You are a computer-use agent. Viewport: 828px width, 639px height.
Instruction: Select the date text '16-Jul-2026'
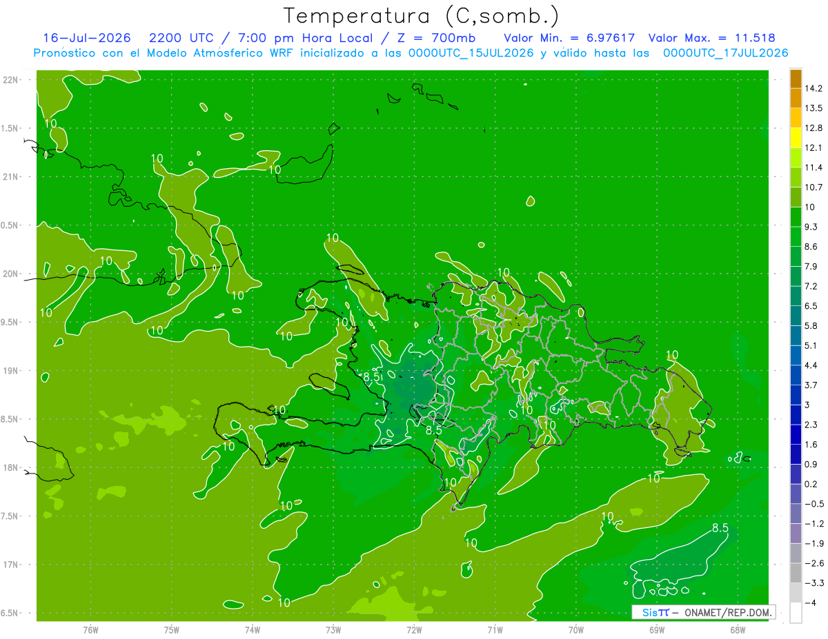pos(86,38)
